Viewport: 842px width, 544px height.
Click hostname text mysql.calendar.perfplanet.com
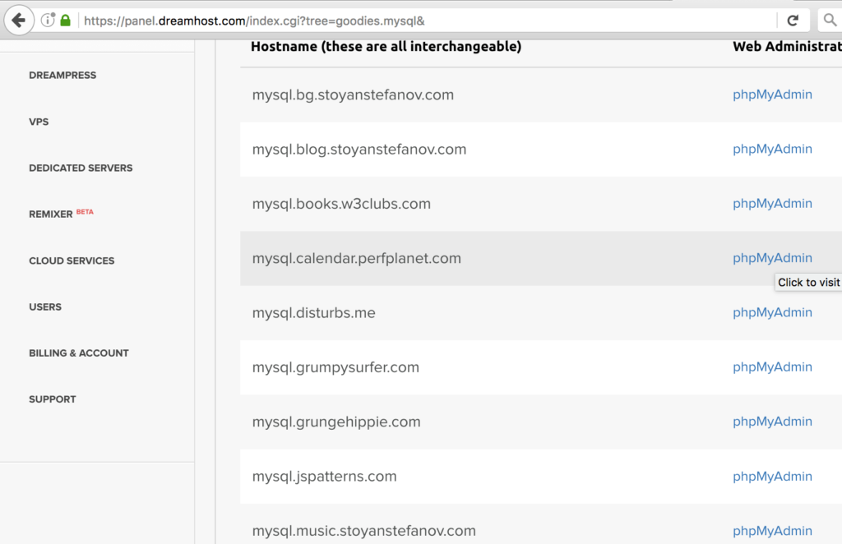(357, 259)
